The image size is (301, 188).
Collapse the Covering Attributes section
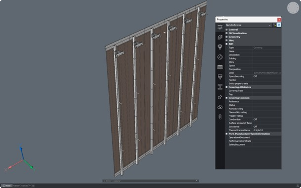tap(227, 87)
